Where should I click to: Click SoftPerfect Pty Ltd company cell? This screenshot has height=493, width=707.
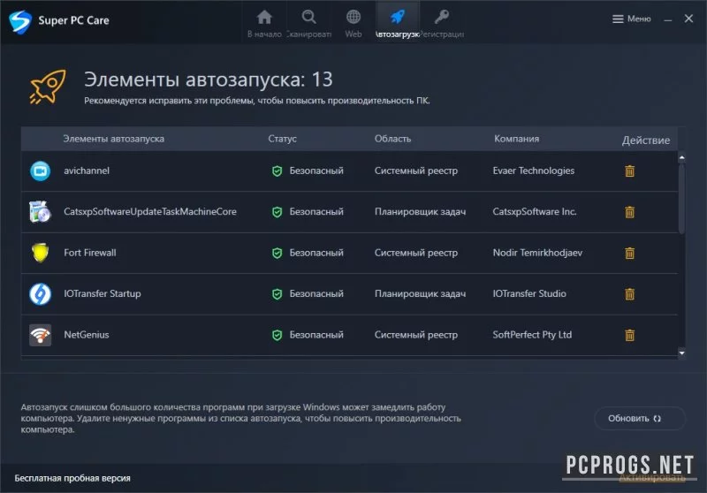point(532,335)
